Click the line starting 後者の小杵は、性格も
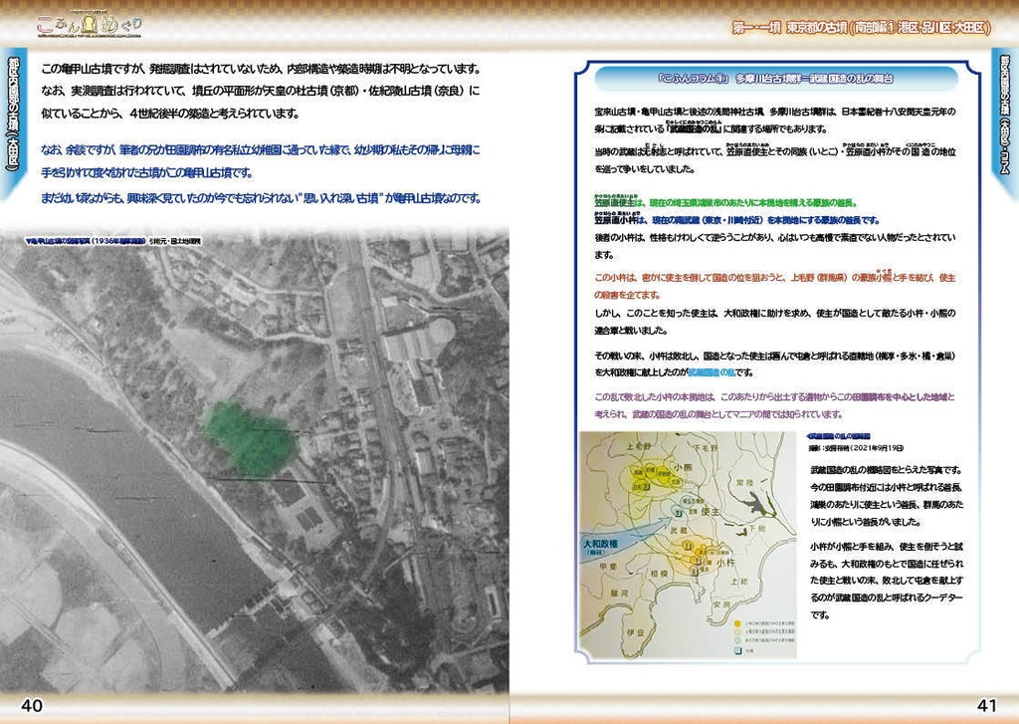 pyautogui.click(x=774, y=237)
